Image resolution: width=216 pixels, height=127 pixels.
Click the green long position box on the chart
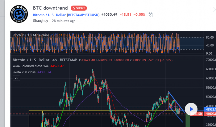coord(188,120)
